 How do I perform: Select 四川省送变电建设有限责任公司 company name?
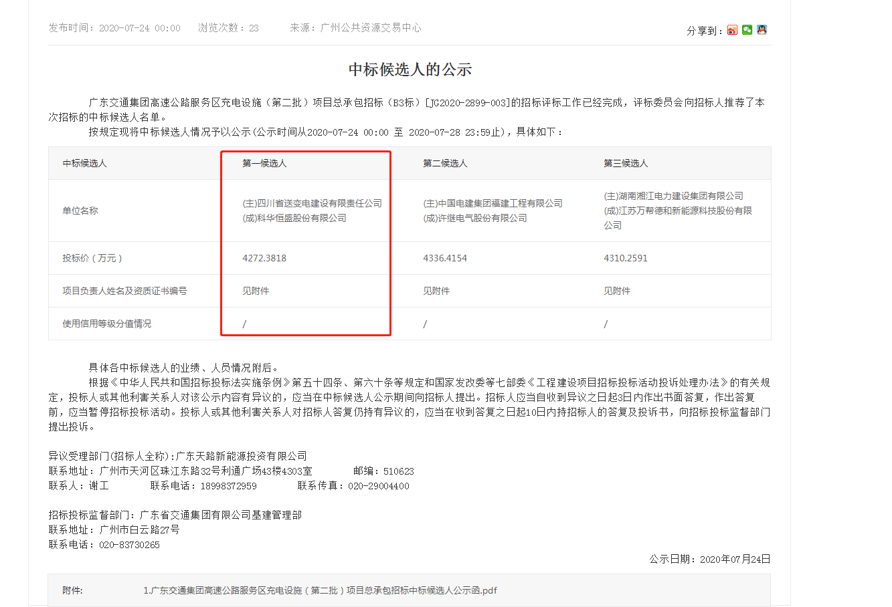click(313, 203)
